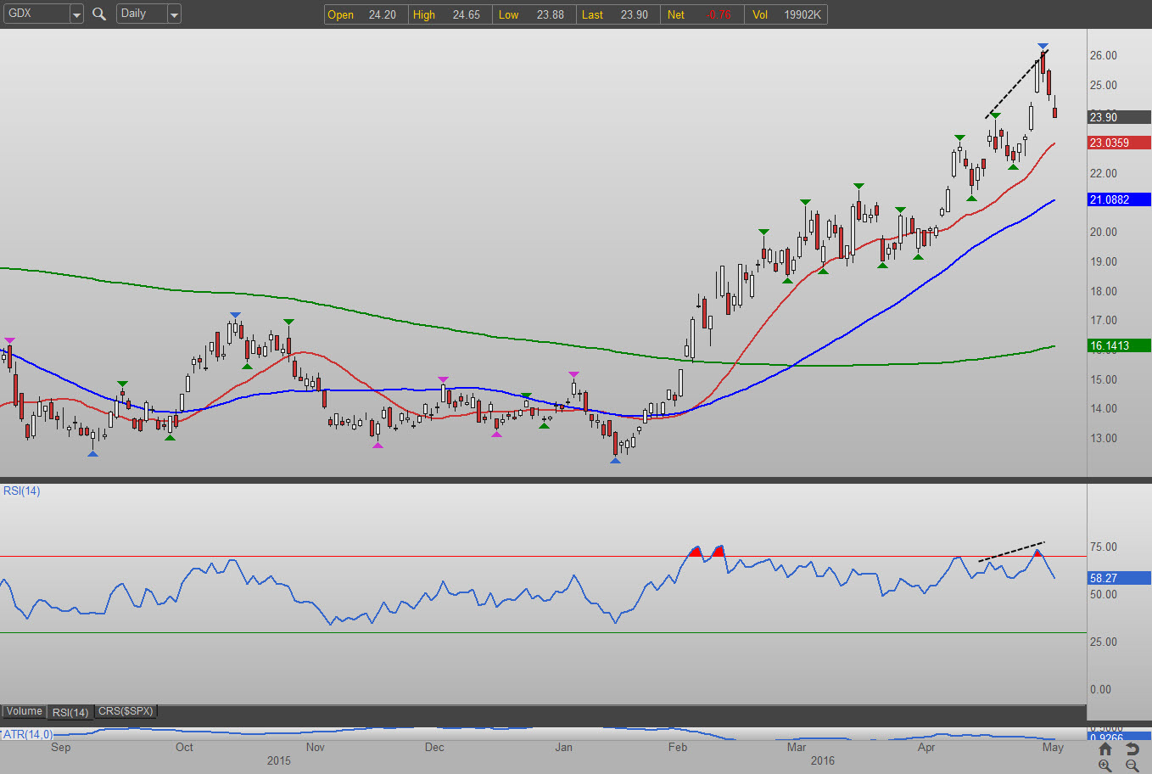Switch to the Volume tab

click(24, 711)
